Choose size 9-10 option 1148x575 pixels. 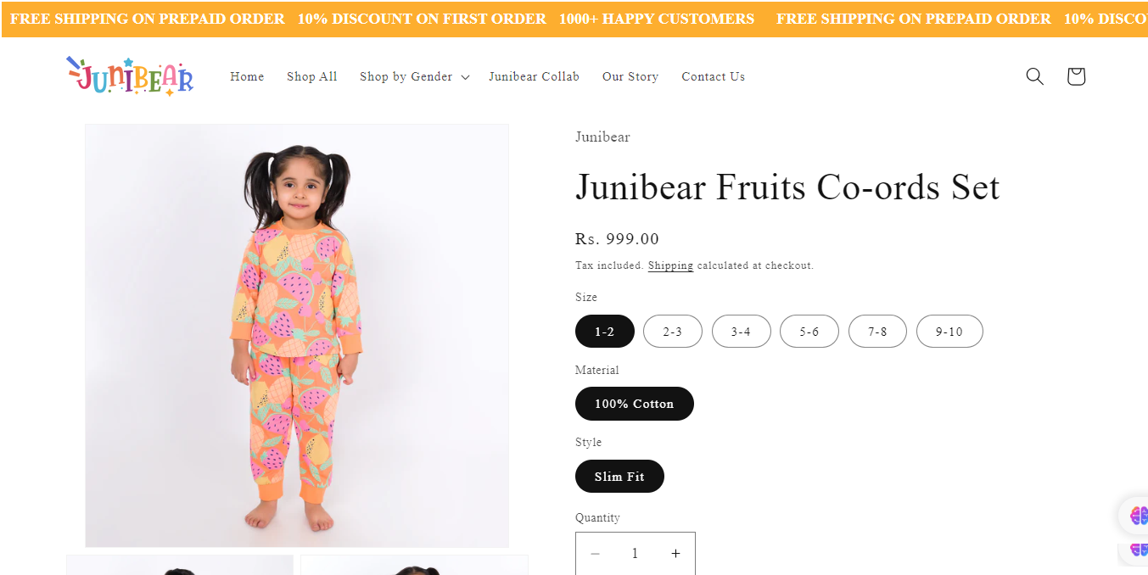[949, 332]
